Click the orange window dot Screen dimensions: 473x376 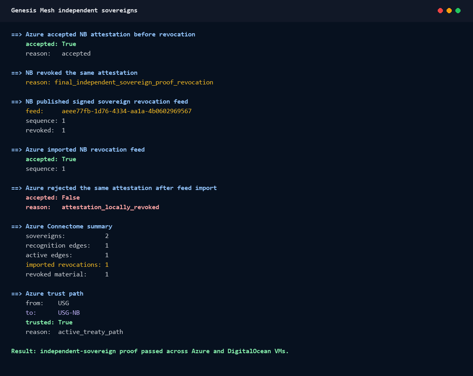point(449,10)
